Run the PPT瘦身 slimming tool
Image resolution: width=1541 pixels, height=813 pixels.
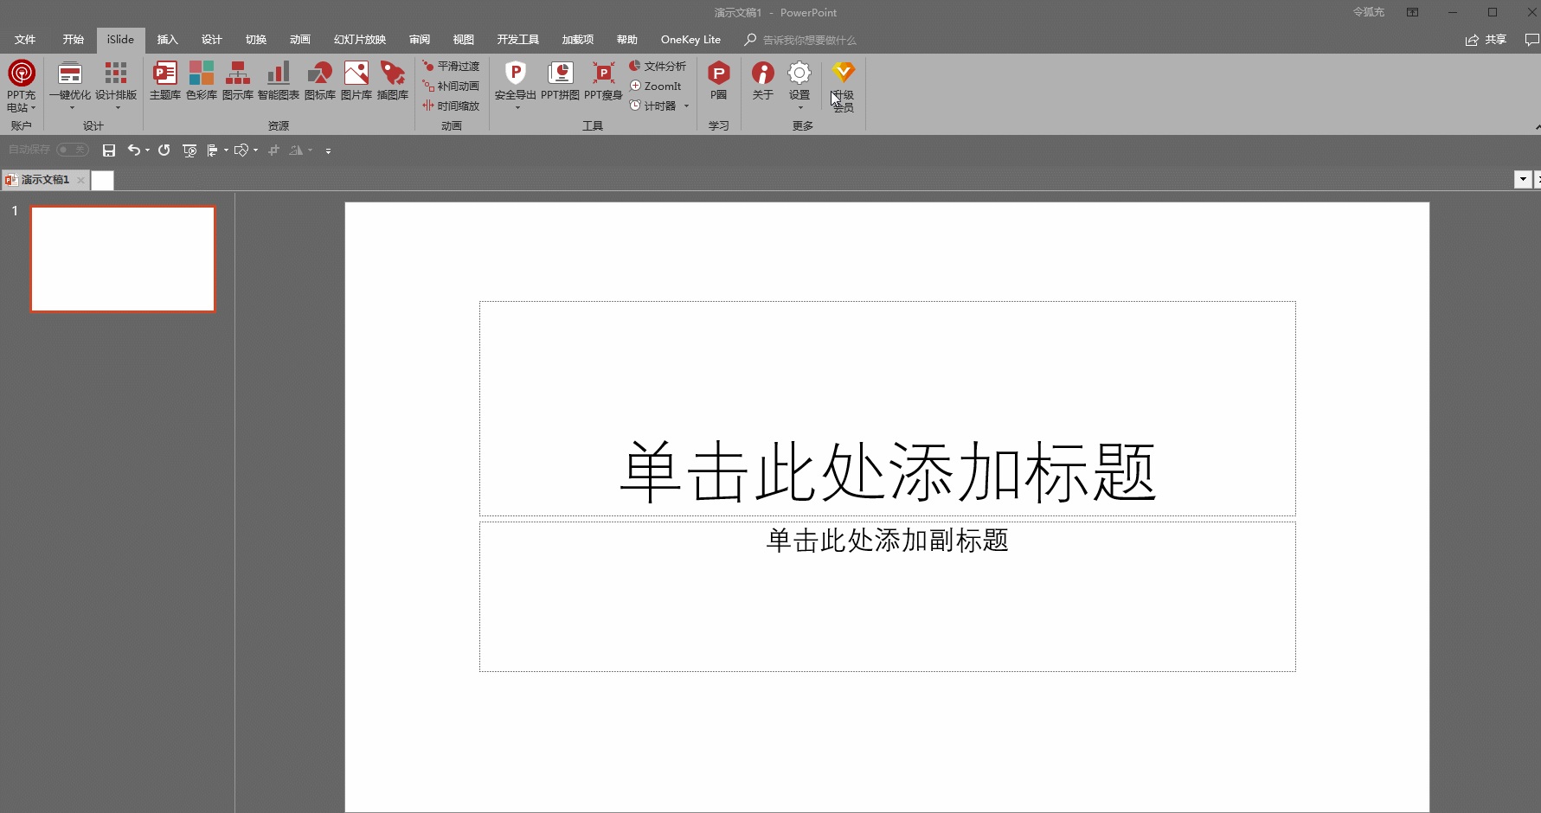click(x=603, y=82)
